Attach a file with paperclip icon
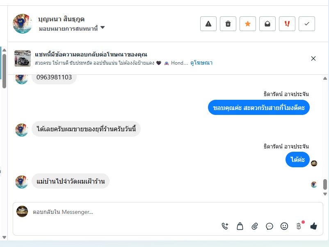Viewport: 329px width, 247px height. [x=255, y=226]
